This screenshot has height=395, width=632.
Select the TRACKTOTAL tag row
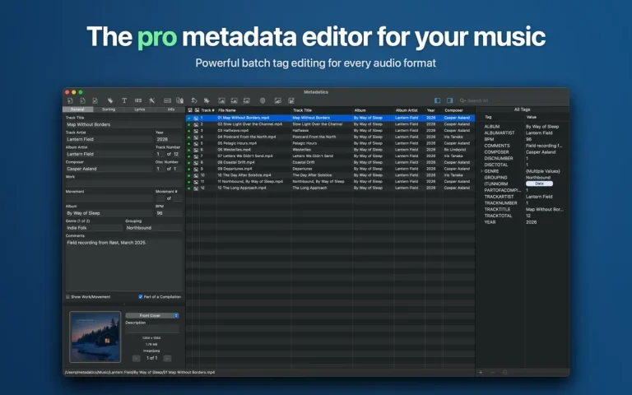pyautogui.click(x=523, y=216)
